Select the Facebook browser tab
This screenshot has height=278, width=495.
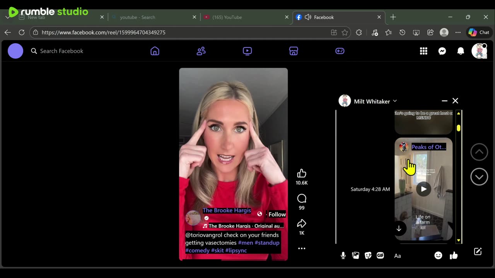tap(339, 17)
